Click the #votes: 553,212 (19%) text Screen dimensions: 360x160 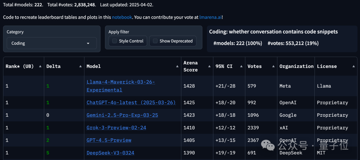293,43
